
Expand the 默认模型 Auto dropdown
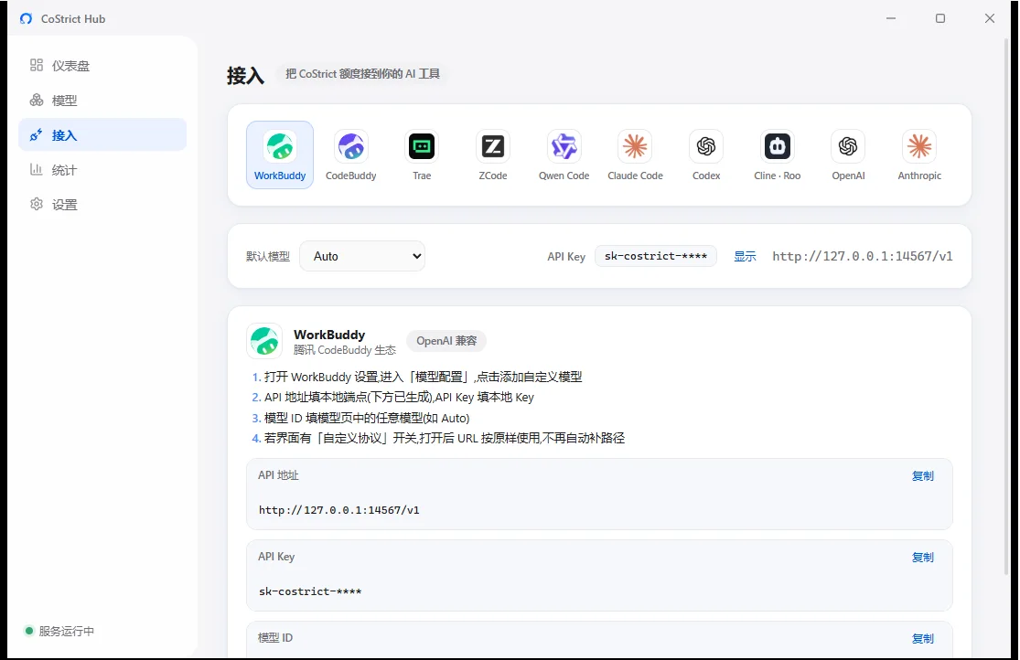coord(362,256)
